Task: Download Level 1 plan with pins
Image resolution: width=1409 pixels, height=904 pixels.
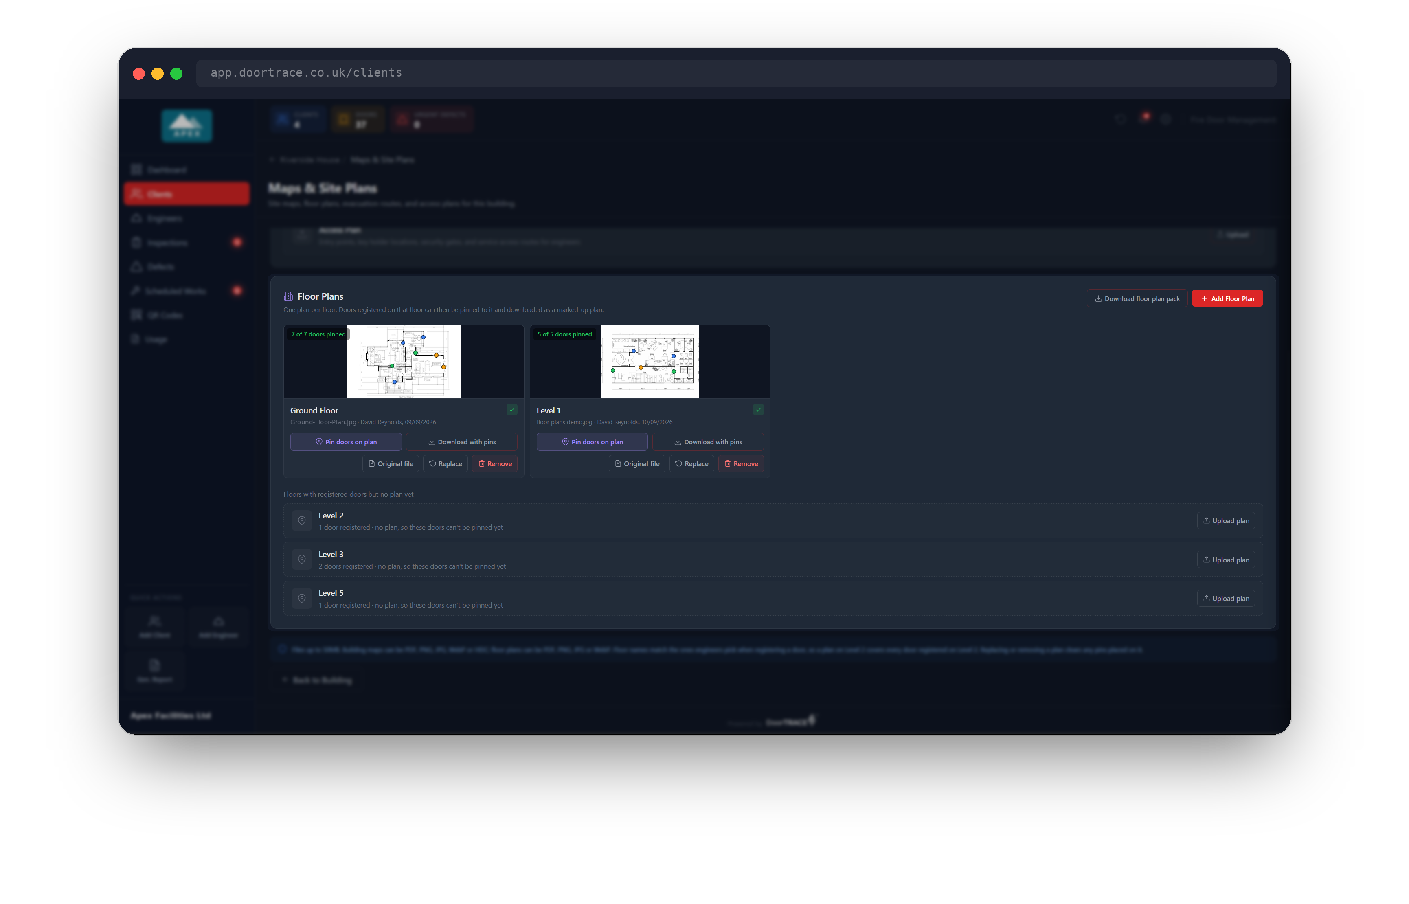Action: (x=707, y=442)
